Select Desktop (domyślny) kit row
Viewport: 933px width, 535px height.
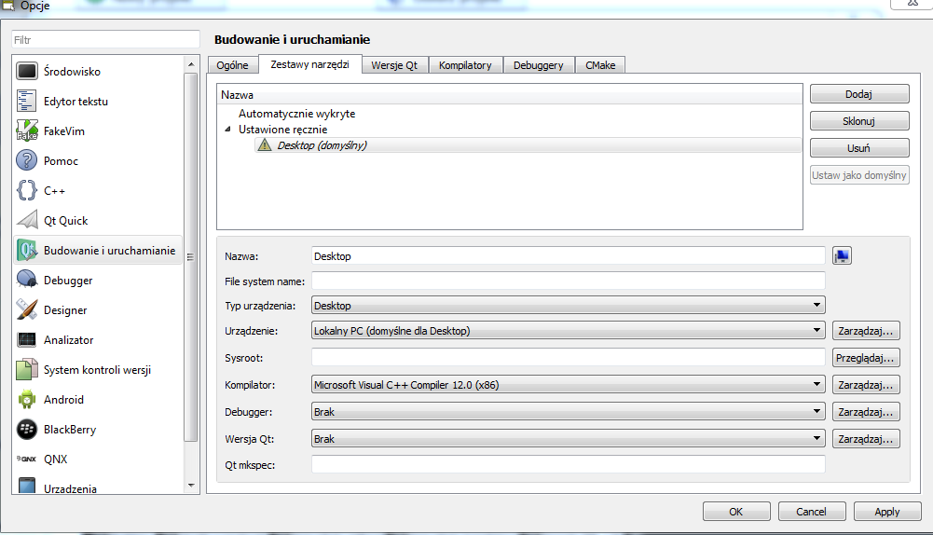click(x=528, y=145)
